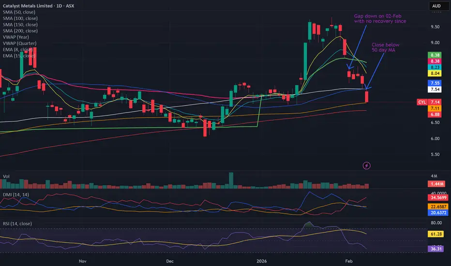Select the SMA (50, close) indicator legend

click(19, 12)
